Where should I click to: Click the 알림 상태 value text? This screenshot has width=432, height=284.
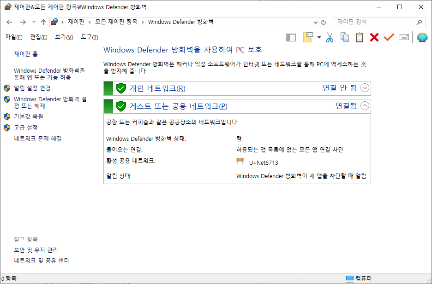[301, 176]
